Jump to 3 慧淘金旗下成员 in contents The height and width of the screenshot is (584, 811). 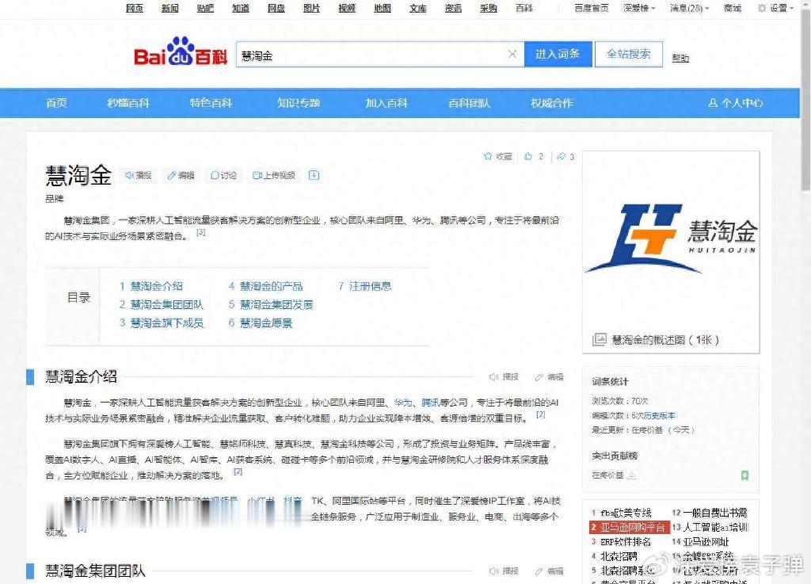coord(162,323)
